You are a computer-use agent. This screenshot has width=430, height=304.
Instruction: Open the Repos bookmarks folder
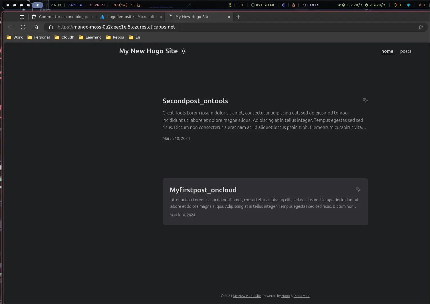pyautogui.click(x=115, y=37)
